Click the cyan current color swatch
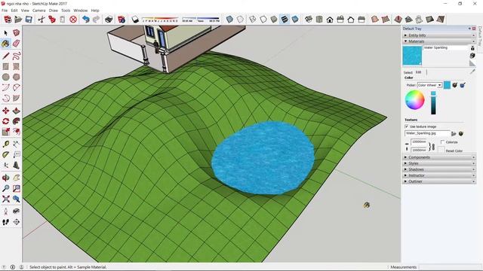The image size is (483, 271). pos(447,85)
